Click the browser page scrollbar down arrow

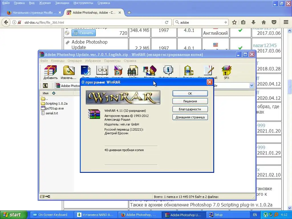click(290, 208)
